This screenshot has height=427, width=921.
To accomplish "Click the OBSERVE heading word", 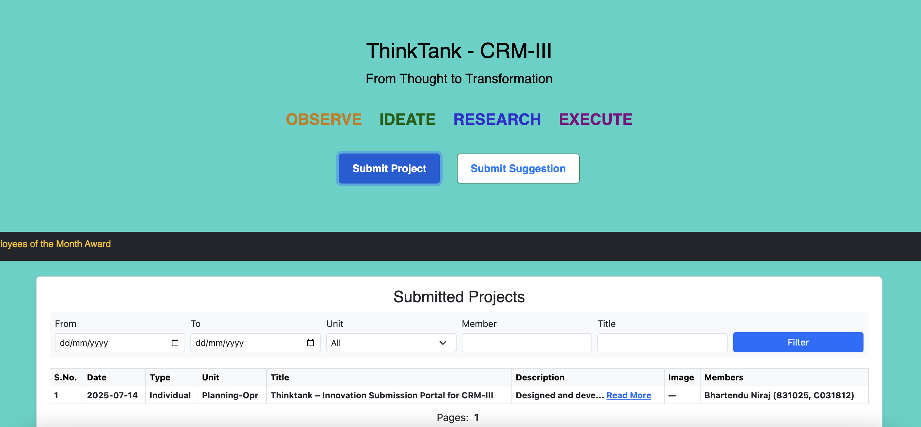I will pos(324,119).
